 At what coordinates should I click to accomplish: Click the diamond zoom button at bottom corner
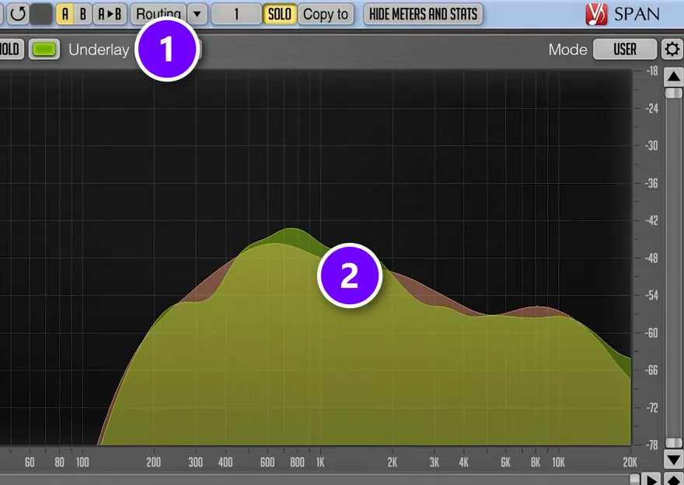tap(674, 480)
